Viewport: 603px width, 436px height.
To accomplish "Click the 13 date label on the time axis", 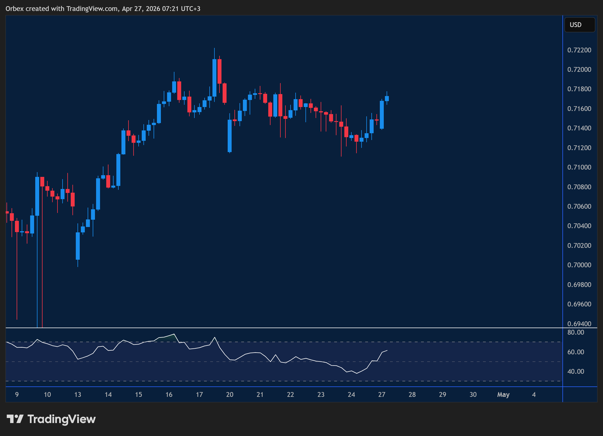I will [x=78, y=395].
